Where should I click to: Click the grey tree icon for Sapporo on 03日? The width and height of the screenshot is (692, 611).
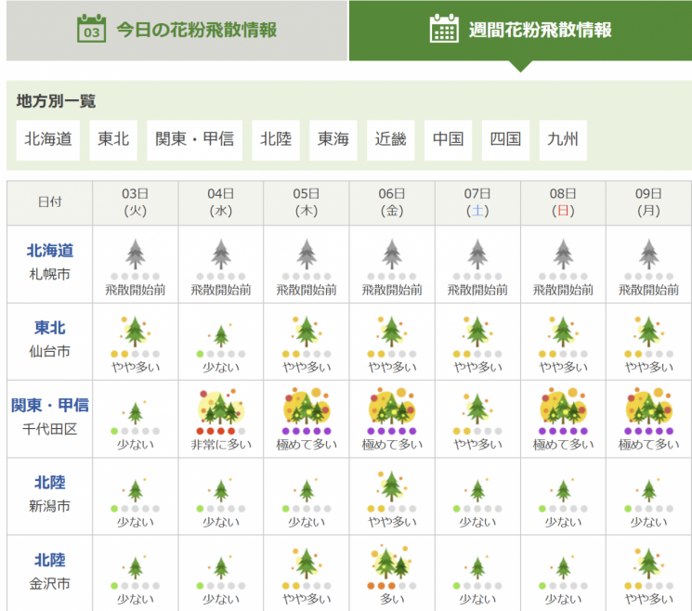coord(136,253)
